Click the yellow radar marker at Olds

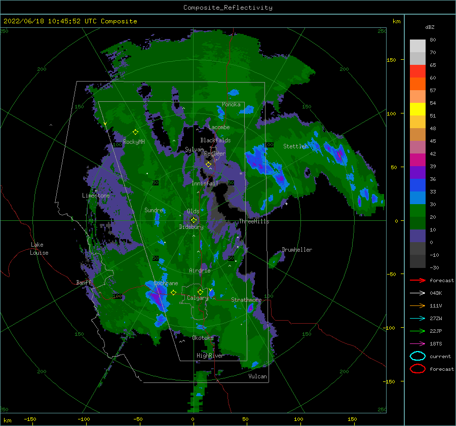pyautogui.click(x=194, y=220)
